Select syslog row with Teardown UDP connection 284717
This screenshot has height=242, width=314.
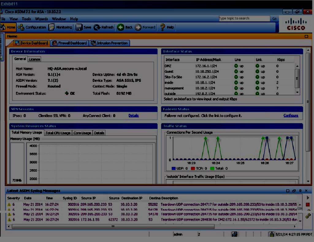(x=152, y=204)
